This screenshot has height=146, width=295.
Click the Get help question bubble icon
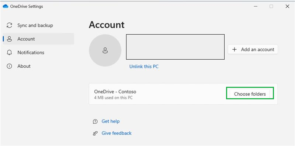(96, 122)
